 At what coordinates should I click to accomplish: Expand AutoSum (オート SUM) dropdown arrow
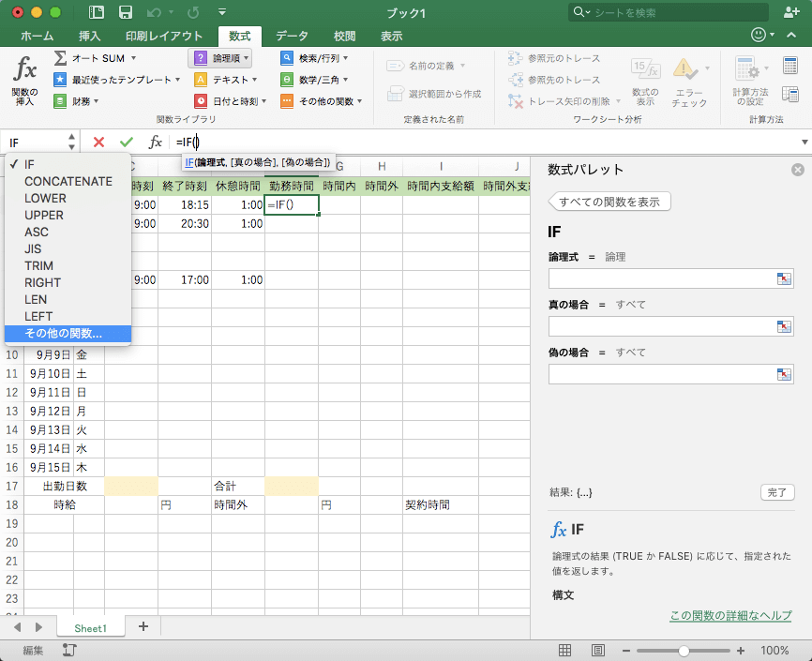click(133, 58)
